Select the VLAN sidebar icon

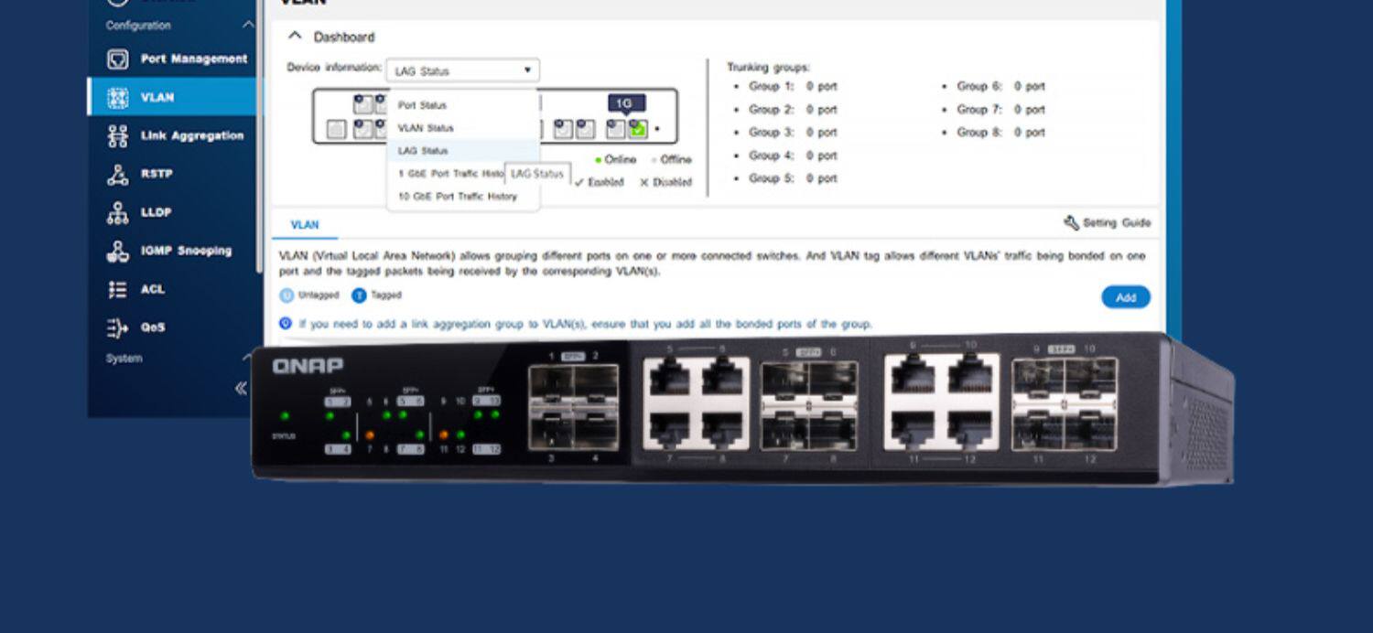[118, 98]
